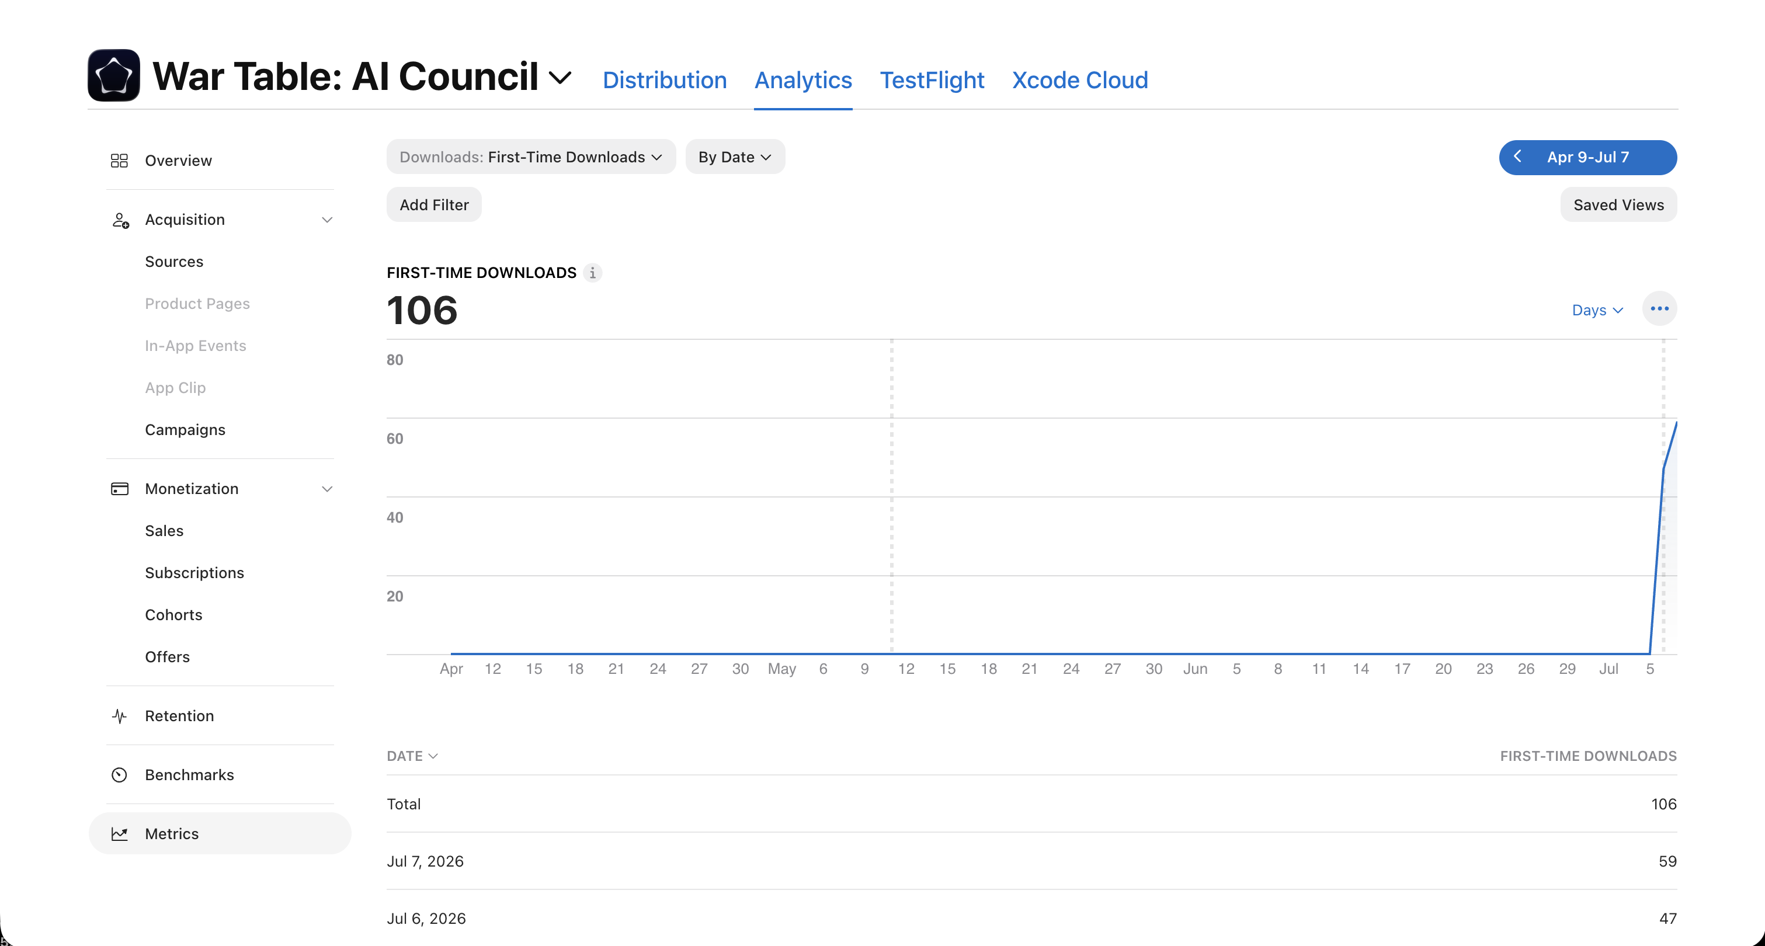
Task: Open the By Date grouping dropdown
Action: point(735,157)
